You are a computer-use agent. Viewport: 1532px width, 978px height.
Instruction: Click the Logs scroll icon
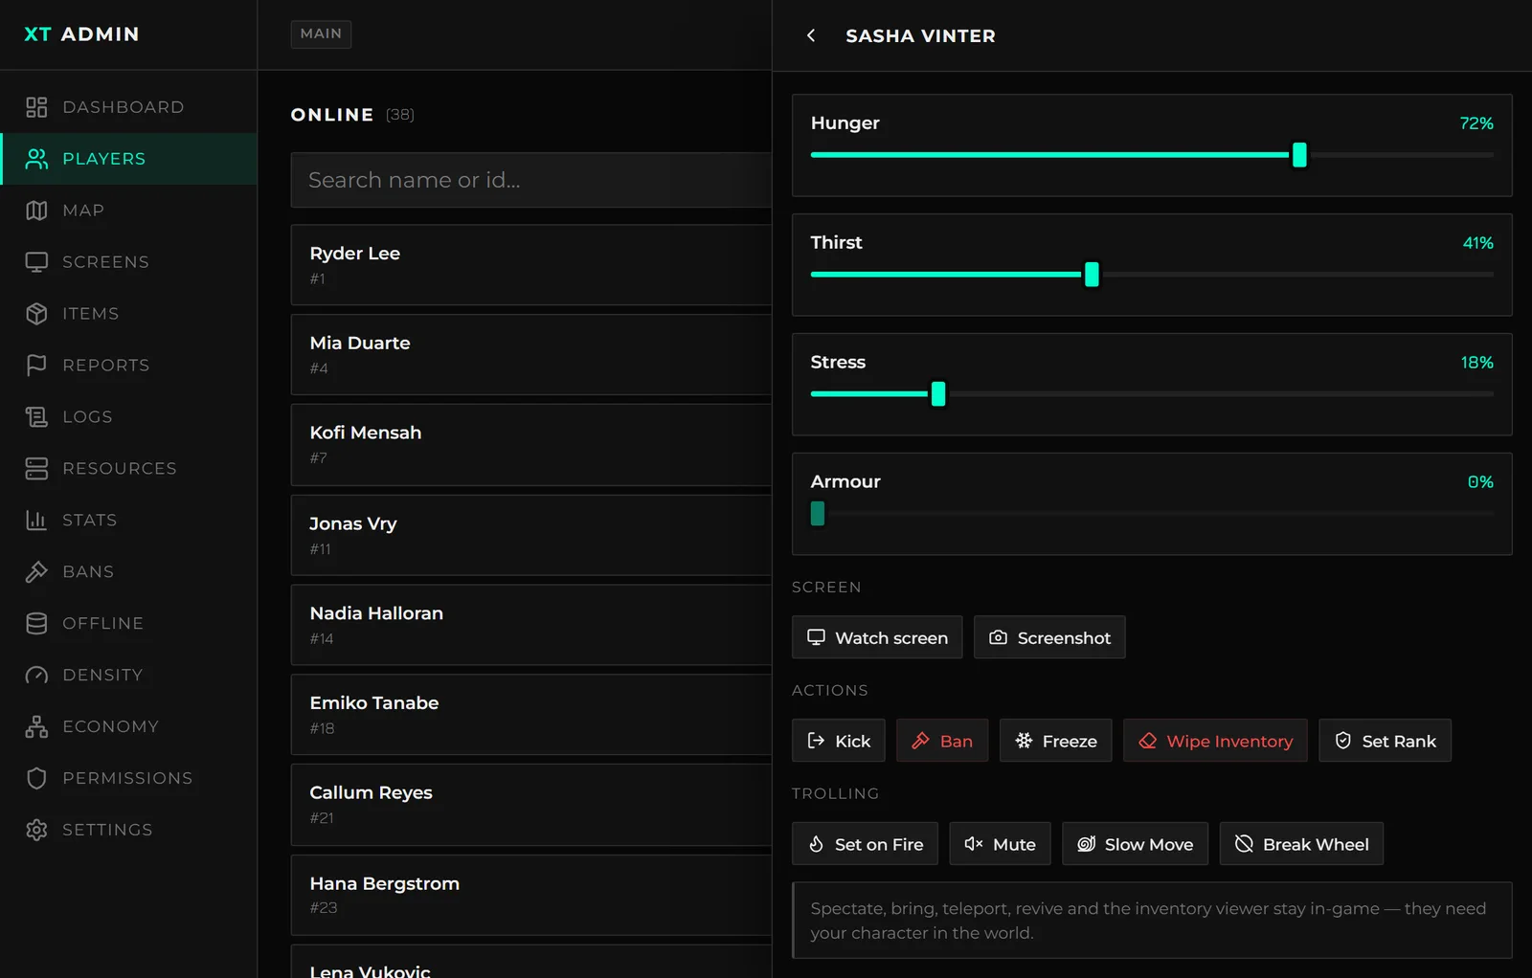pyautogui.click(x=36, y=417)
